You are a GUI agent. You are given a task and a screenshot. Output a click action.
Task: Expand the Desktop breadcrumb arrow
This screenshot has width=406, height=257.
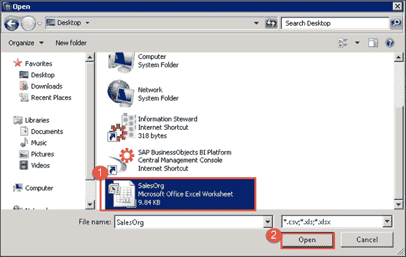88,23
